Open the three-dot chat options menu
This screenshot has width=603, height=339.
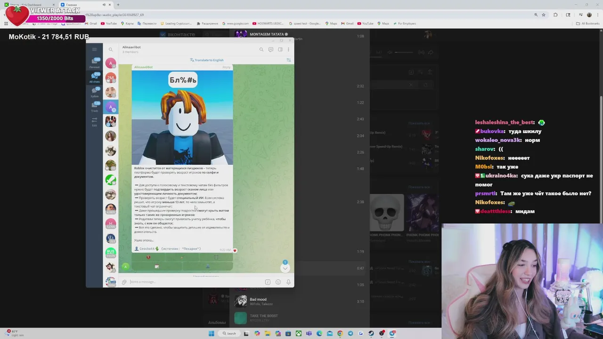tap(288, 49)
